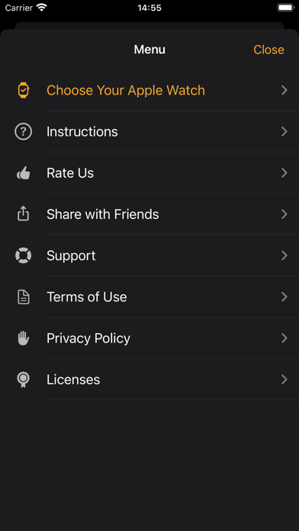The image size is (299, 531).
Task: Click the share arrow icon
Action: tap(23, 214)
